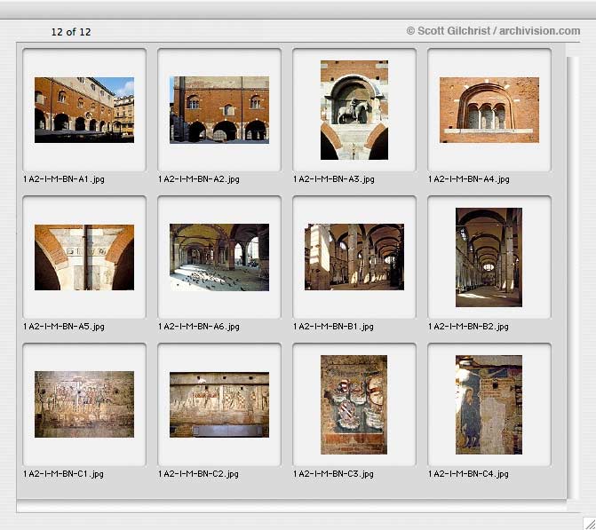
Task: Select the fresco thumbnail 1A2-I-M-BN-C1.jpg
Action: click(84, 404)
